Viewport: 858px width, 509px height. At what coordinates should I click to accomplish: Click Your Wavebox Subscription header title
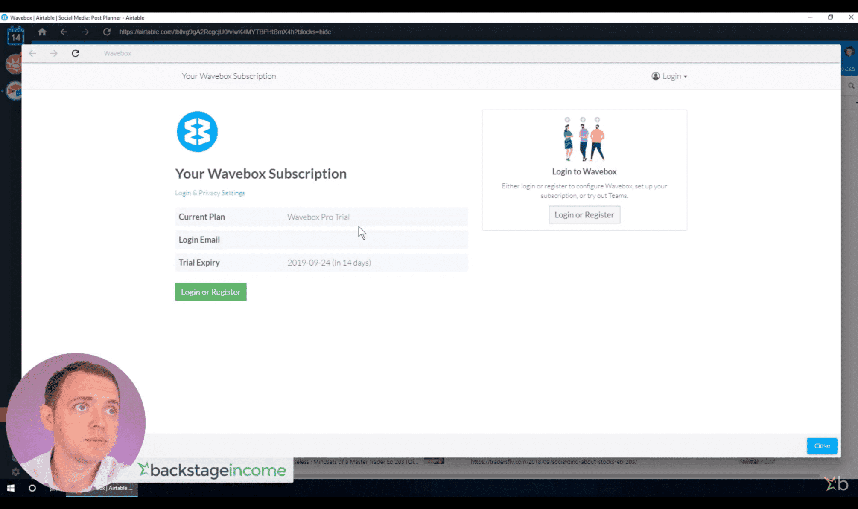[229, 76]
